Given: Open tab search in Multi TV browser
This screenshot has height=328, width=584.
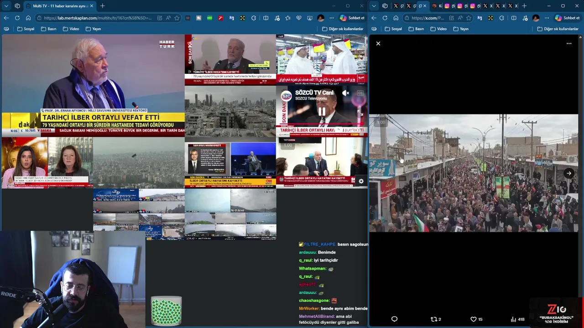Looking at the screenshot, I should tap(6, 6).
